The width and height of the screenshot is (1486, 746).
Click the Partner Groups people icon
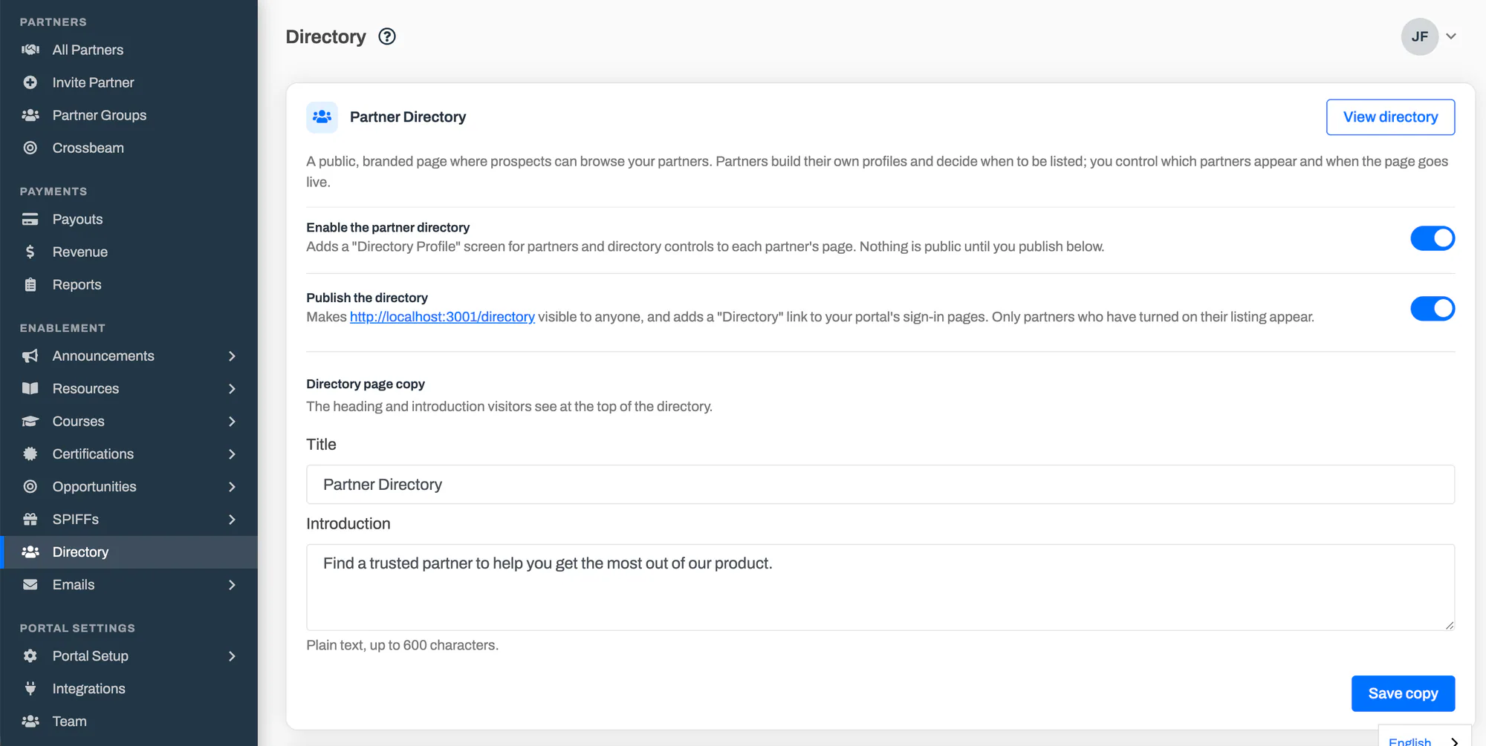pyautogui.click(x=30, y=115)
